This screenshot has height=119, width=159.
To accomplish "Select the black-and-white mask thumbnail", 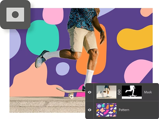I will click(x=132, y=92).
